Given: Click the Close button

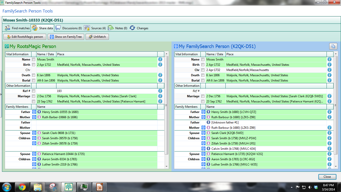Looking at the screenshot, I should click(327, 176).
